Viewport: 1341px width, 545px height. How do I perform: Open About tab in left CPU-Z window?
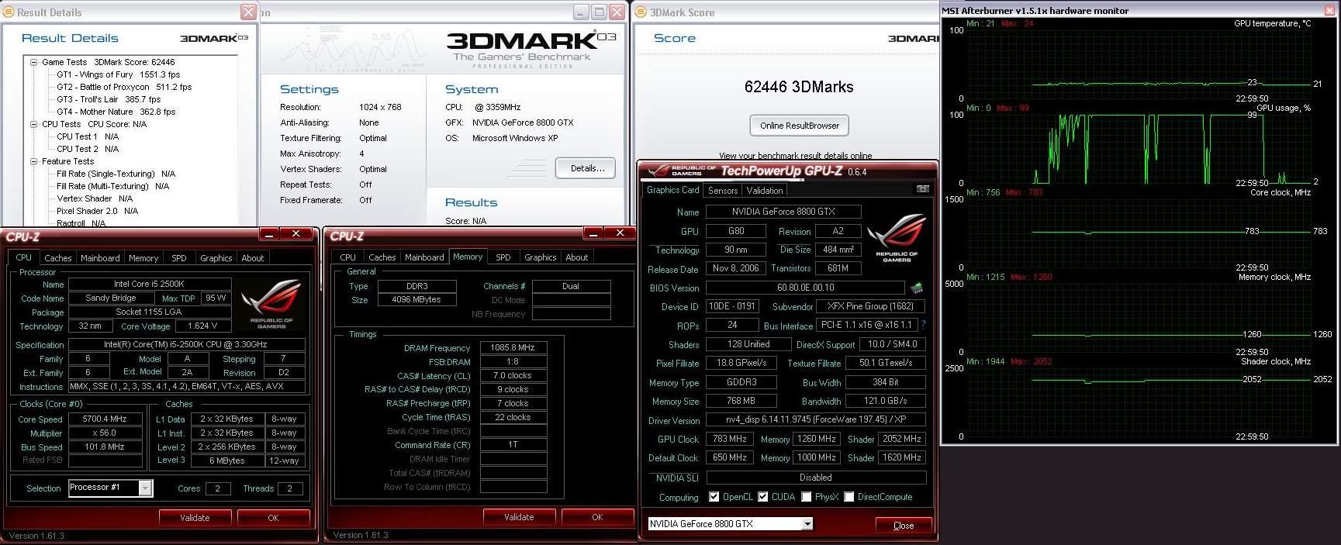coord(253,258)
